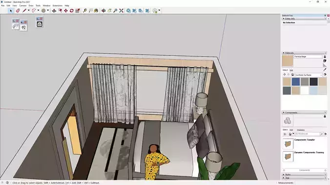
Task: Select the Move tool
Action: point(66,11)
